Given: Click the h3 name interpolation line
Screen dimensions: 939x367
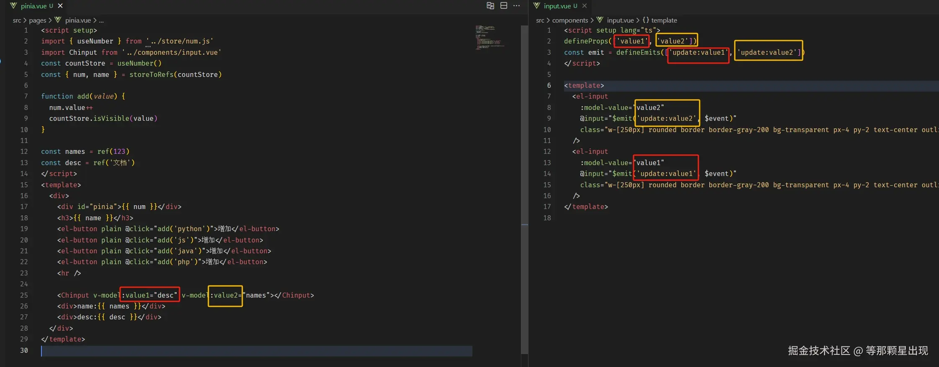Looking at the screenshot, I should click(x=95, y=218).
